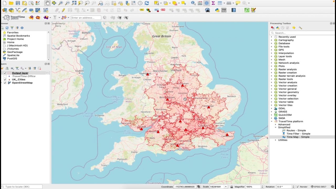Save the project with the floppy disk icon
Screen dimensions: 336x189
tap(18, 3)
